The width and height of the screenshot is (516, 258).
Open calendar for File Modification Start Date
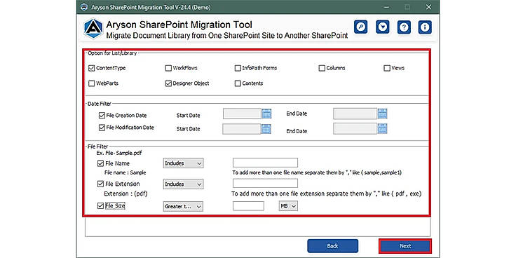coord(266,129)
